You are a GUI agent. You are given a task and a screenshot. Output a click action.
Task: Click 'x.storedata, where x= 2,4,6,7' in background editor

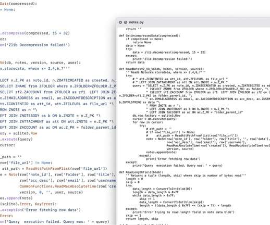coord(35,68)
